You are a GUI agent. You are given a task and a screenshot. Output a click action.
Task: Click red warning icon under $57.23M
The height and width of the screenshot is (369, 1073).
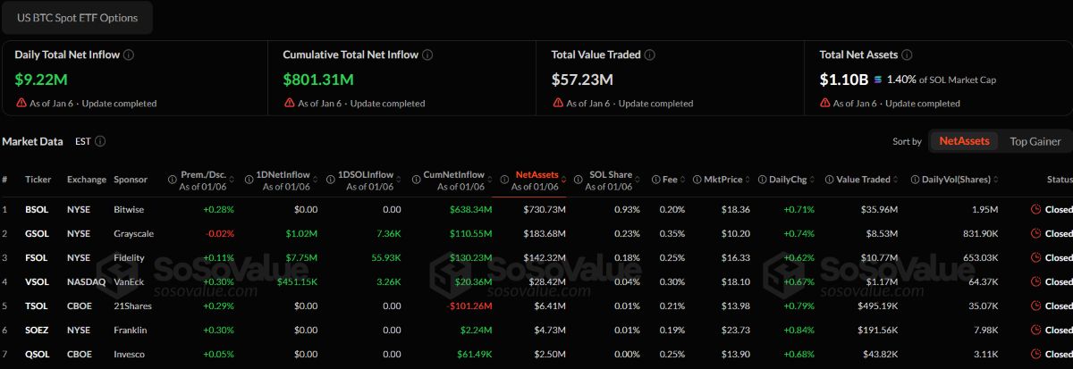point(557,103)
